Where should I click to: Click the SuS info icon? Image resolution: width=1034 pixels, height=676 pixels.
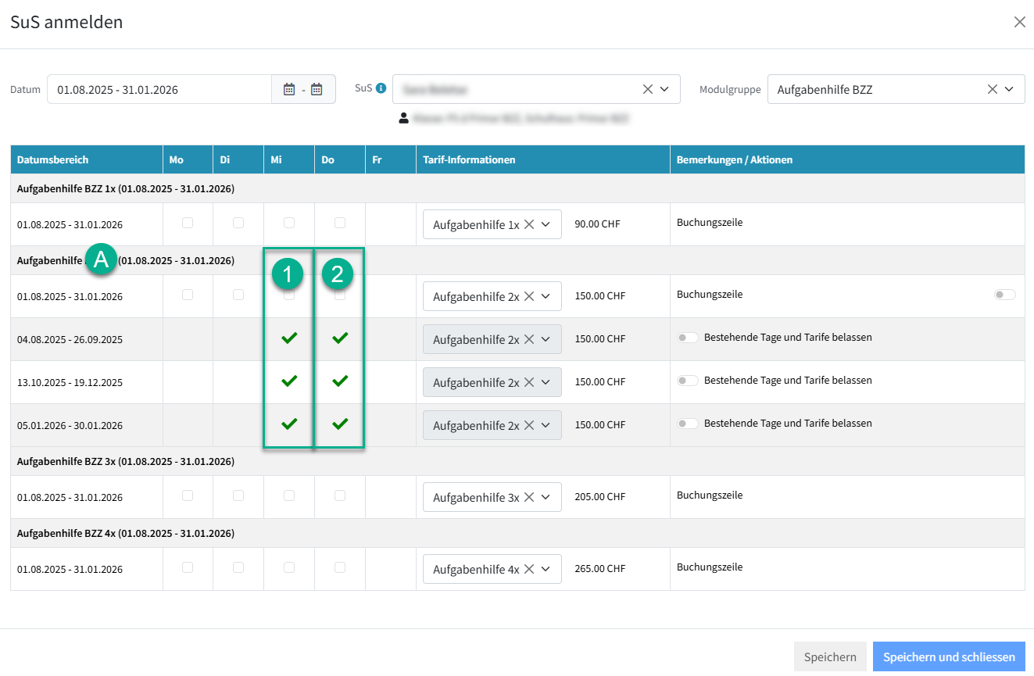pos(381,88)
